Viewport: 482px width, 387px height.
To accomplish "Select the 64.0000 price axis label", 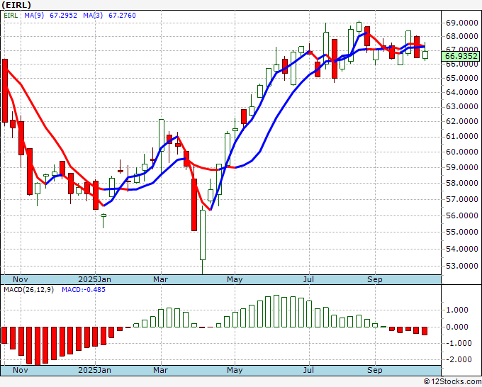I will click(461, 92).
